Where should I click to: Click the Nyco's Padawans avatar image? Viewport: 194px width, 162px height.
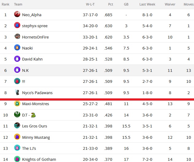[x=17, y=92]
